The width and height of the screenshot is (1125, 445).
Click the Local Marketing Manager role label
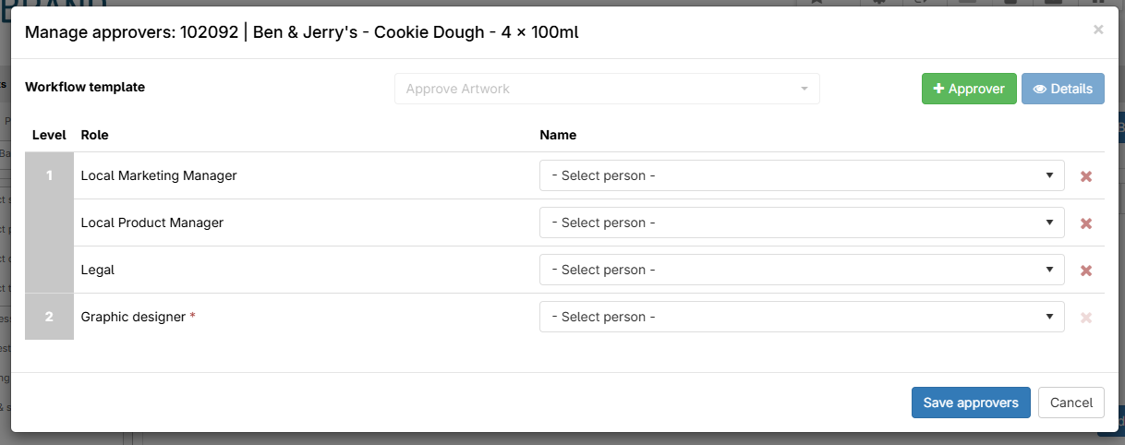click(159, 175)
